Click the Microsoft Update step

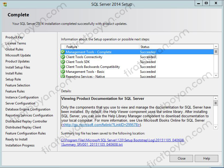click(x=18, y=55)
